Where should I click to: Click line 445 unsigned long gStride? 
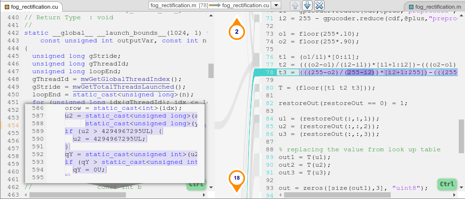(77, 56)
